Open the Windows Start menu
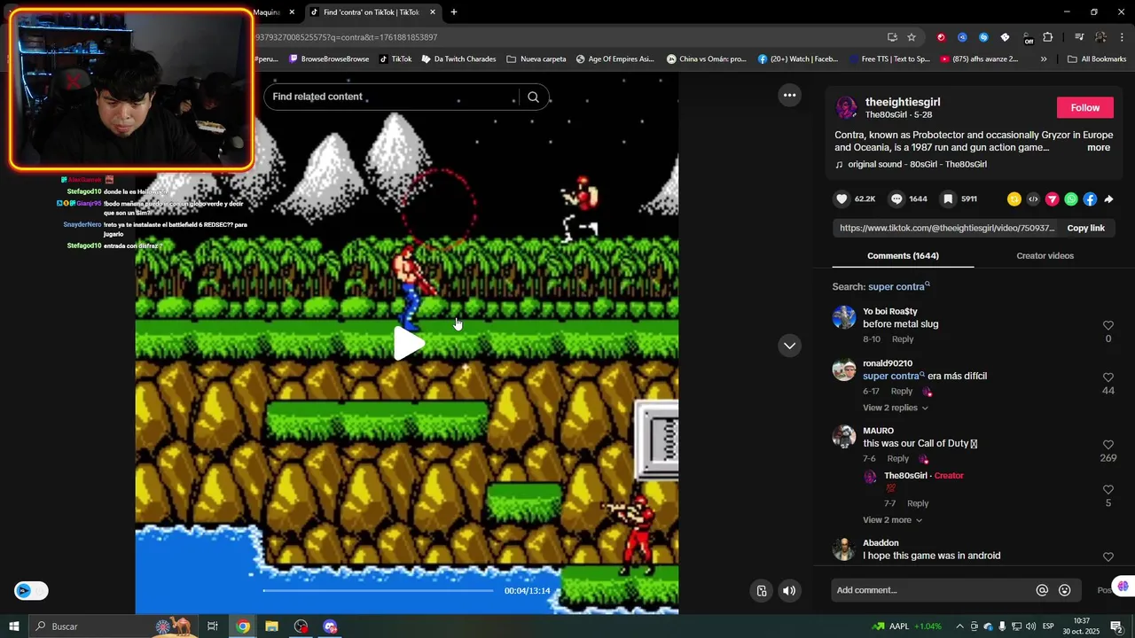 [x=14, y=626]
